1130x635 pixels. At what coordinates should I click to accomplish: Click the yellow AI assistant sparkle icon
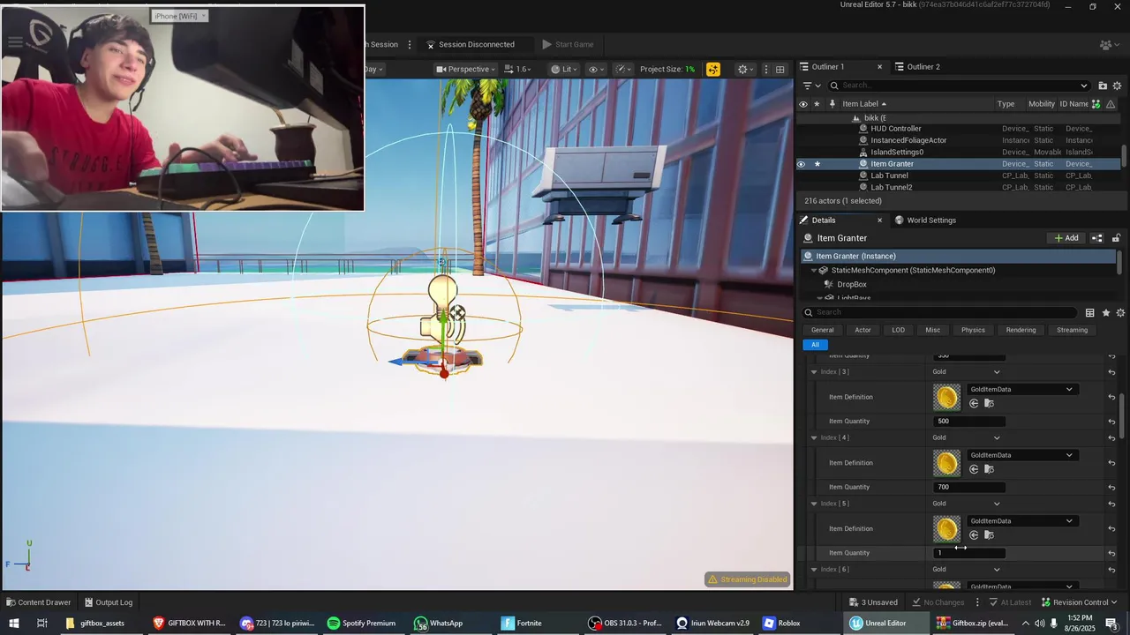712,69
